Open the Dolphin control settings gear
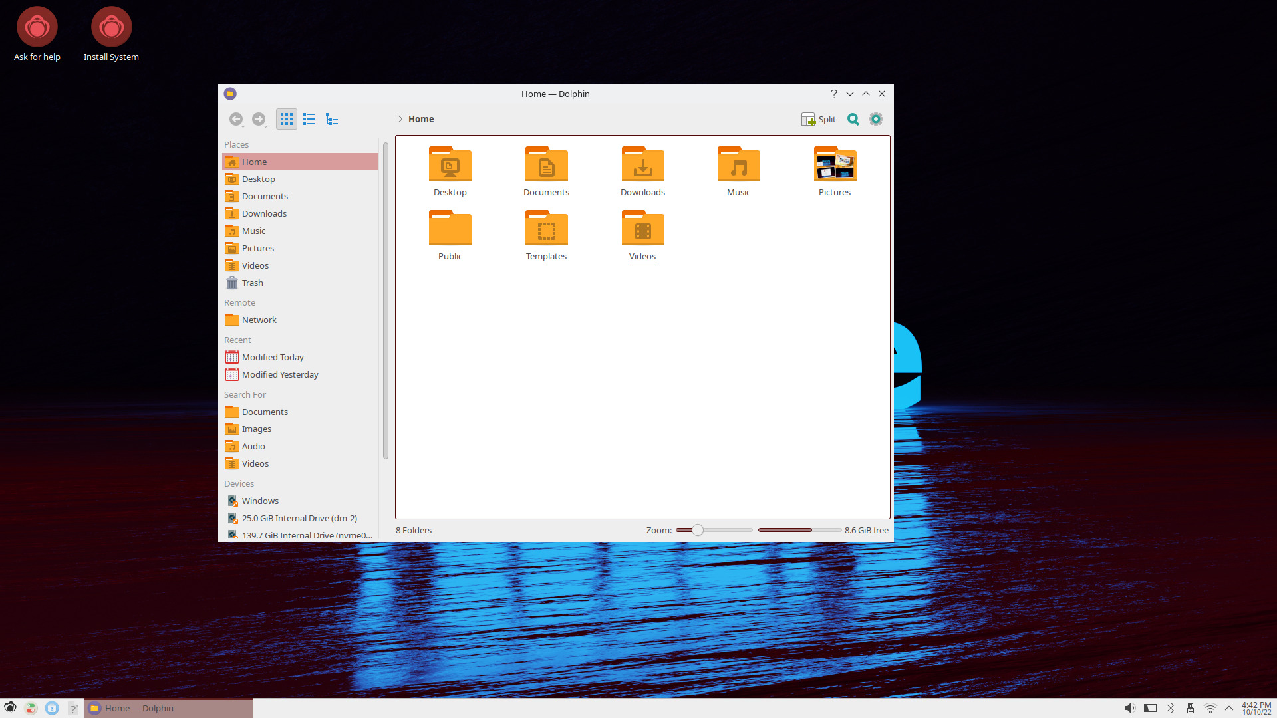 [875, 119]
